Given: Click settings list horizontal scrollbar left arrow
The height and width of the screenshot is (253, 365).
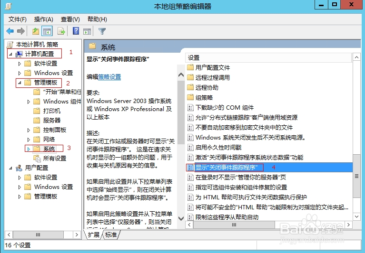Looking at the screenshot, I should click(x=189, y=225).
